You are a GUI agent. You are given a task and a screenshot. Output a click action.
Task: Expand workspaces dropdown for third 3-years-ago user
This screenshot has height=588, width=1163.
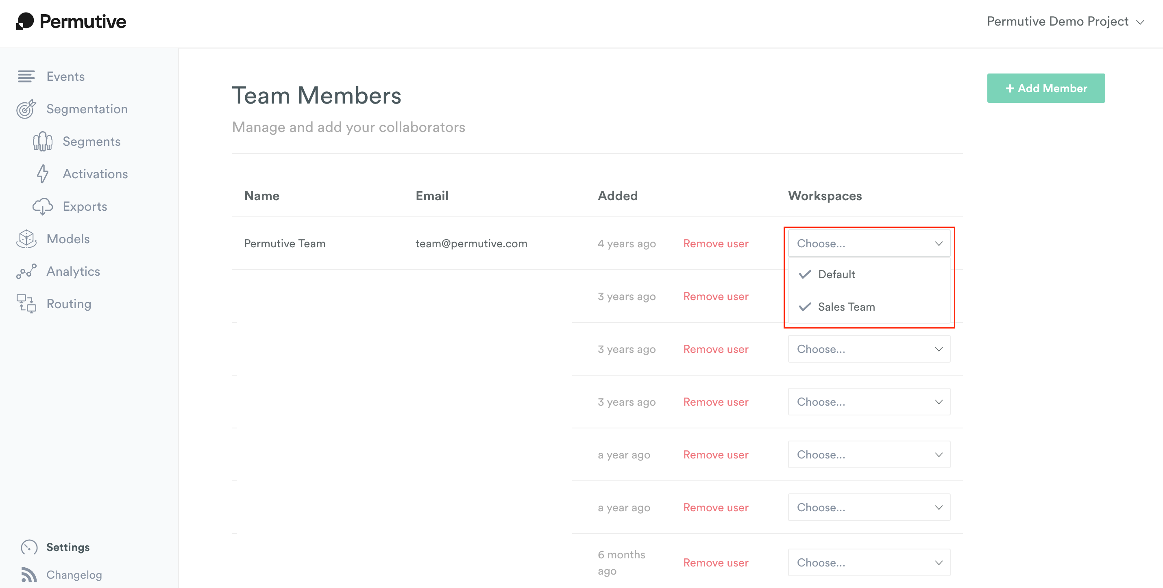tap(869, 402)
